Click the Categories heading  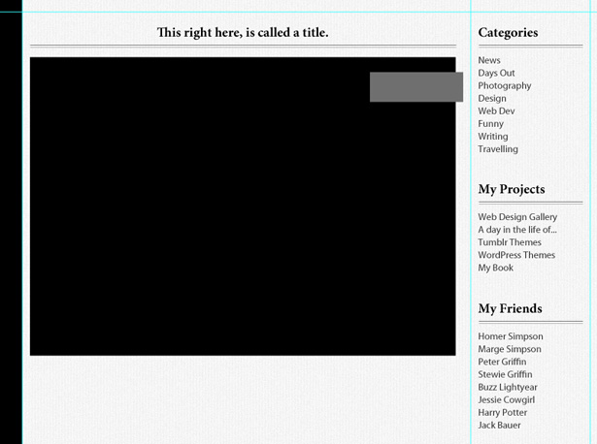pyautogui.click(x=508, y=33)
